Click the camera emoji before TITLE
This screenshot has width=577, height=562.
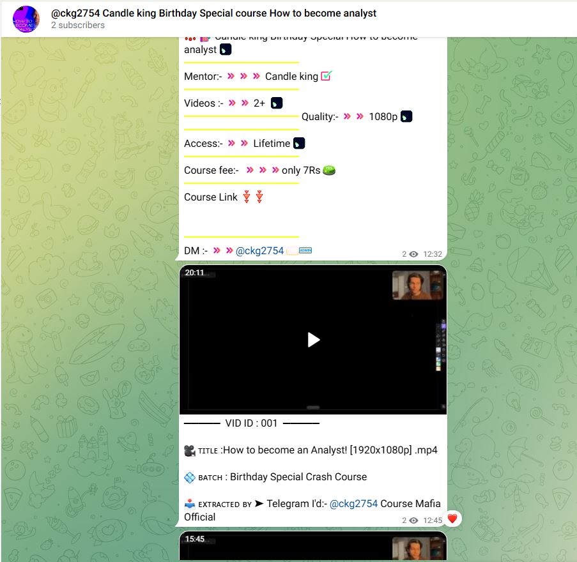point(190,450)
